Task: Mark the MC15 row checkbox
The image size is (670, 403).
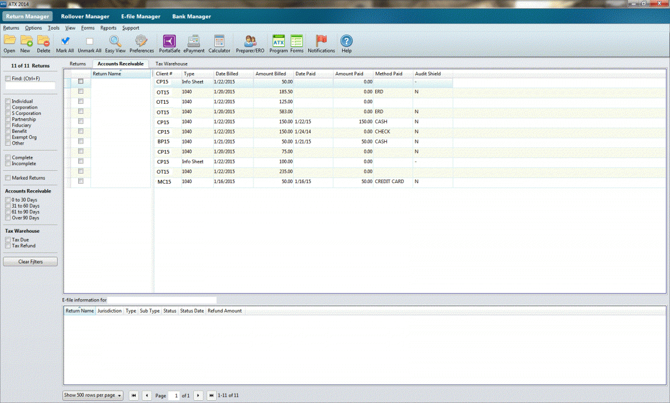Action: pos(80,181)
